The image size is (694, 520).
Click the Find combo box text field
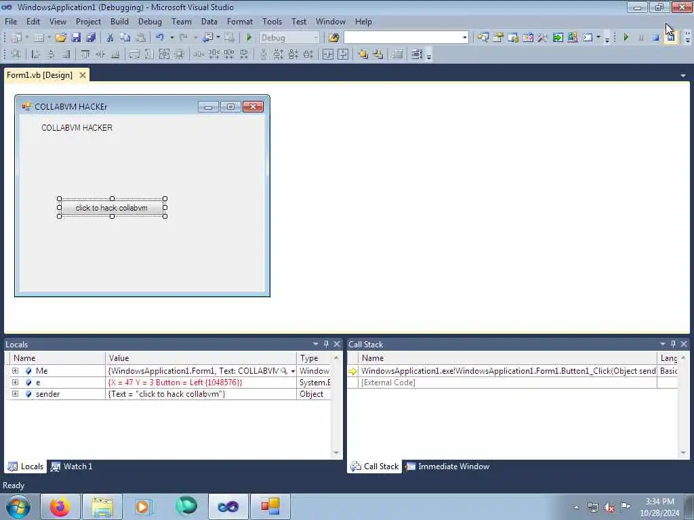tap(403, 38)
